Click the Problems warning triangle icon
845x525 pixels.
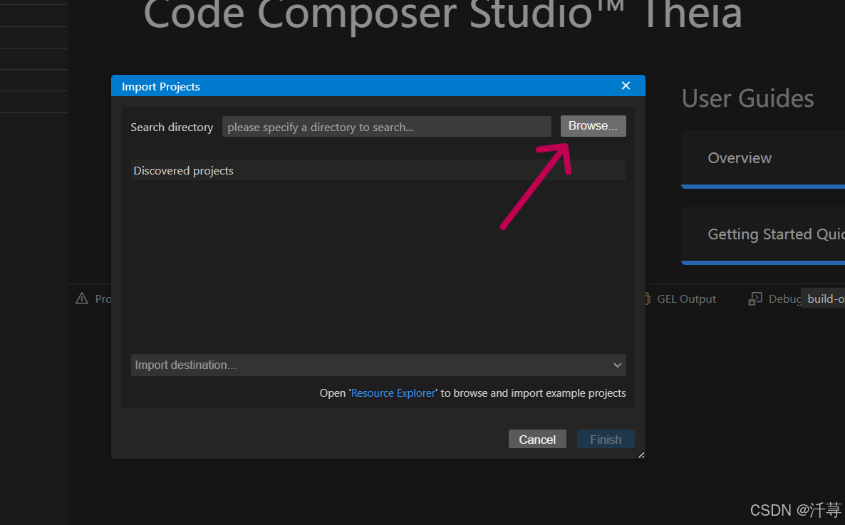(82, 298)
